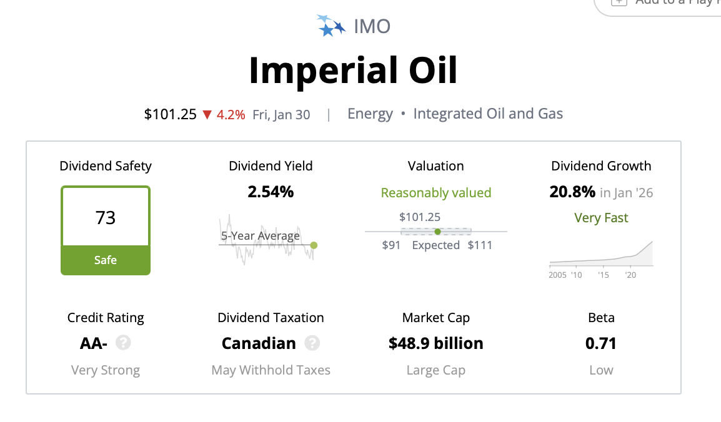Click the green Safe dividend badge
This screenshot has width=721, height=422.
pyautogui.click(x=106, y=260)
